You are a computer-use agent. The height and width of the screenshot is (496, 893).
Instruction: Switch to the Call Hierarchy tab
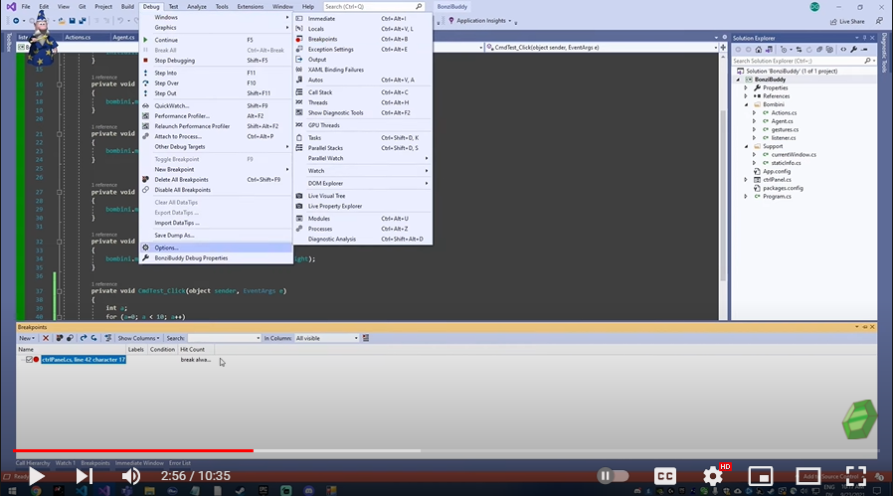point(33,463)
